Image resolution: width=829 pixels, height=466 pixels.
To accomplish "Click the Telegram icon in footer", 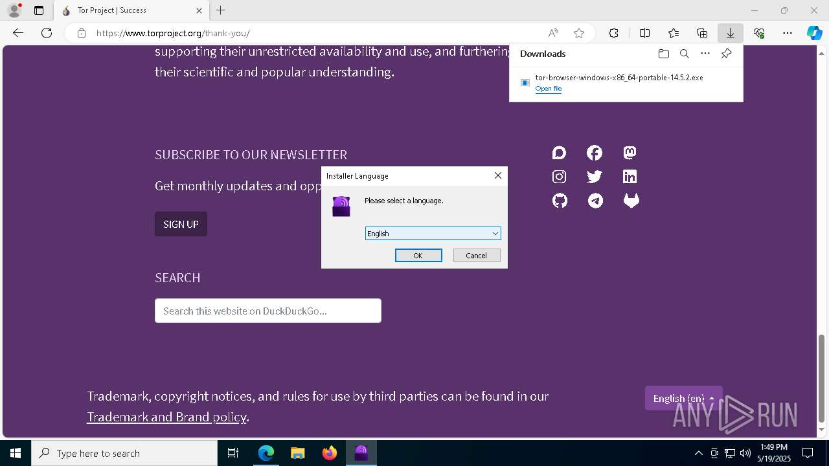I will click(595, 201).
